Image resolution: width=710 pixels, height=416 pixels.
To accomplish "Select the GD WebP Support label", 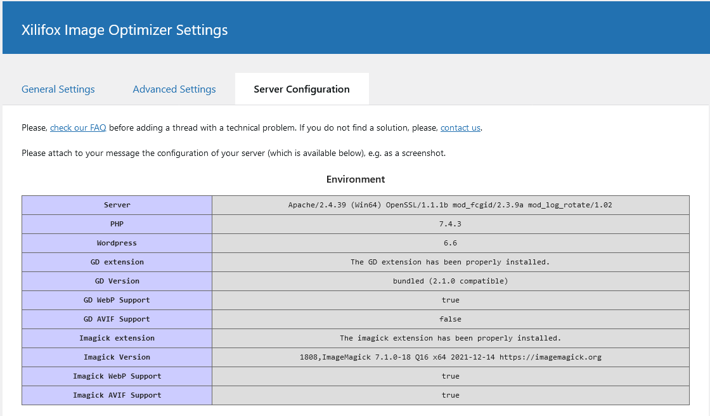I will [117, 301].
